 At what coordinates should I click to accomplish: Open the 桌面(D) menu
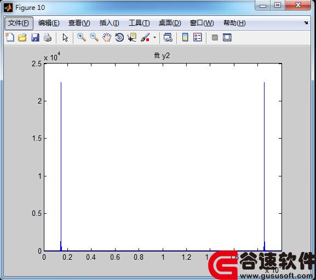pos(170,23)
